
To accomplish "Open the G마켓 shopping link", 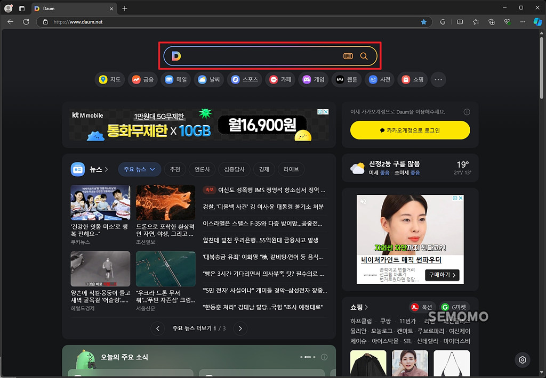I will (x=454, y=307).
